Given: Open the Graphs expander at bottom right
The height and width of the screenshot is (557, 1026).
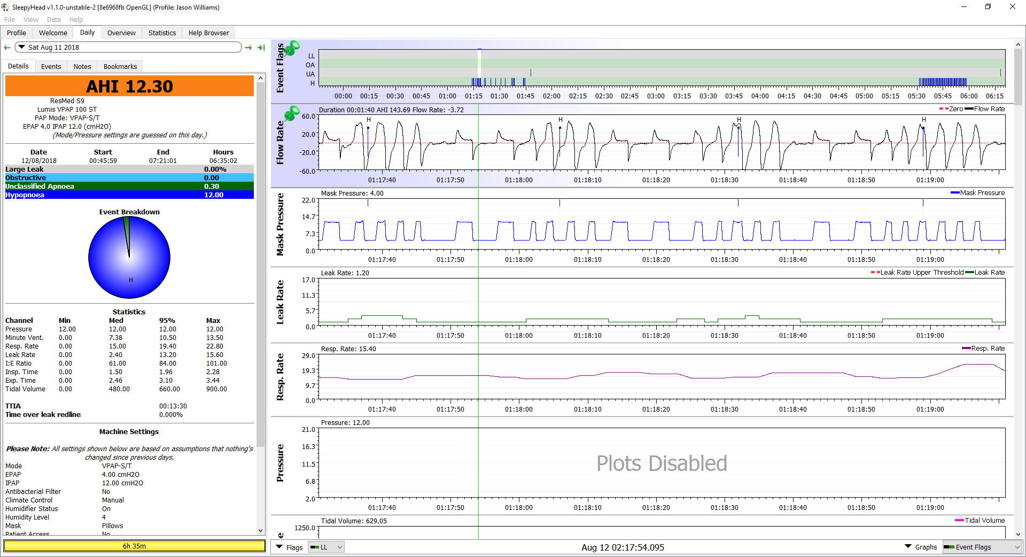Looking at the screenshot, I should [921, 547].
